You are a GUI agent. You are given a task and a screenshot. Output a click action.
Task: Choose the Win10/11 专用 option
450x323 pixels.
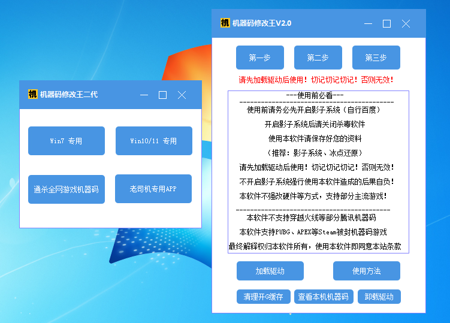coord(153,141)
